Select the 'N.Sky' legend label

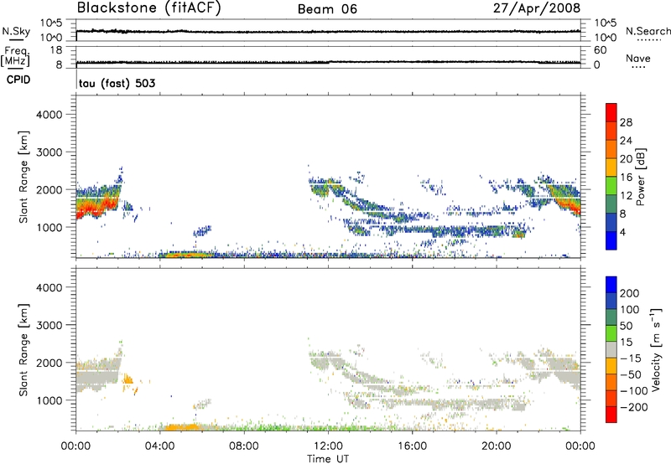click(x=16, y=31)
